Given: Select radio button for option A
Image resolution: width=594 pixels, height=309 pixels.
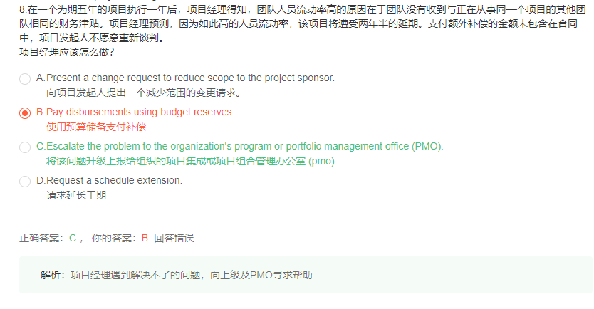Looking at the screenshot, I should 25,79.
